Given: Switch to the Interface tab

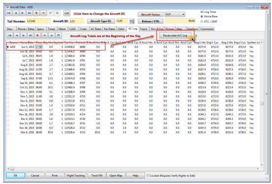Looking at the screenshot, I should point(192,29).
